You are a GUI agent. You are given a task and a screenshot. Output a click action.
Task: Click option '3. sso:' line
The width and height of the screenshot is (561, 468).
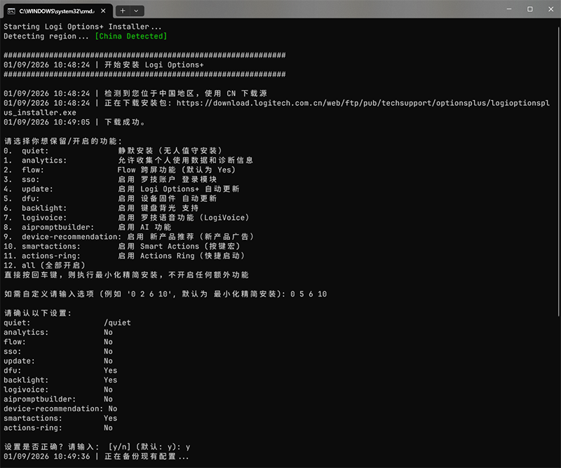click(x=110, y=179)
